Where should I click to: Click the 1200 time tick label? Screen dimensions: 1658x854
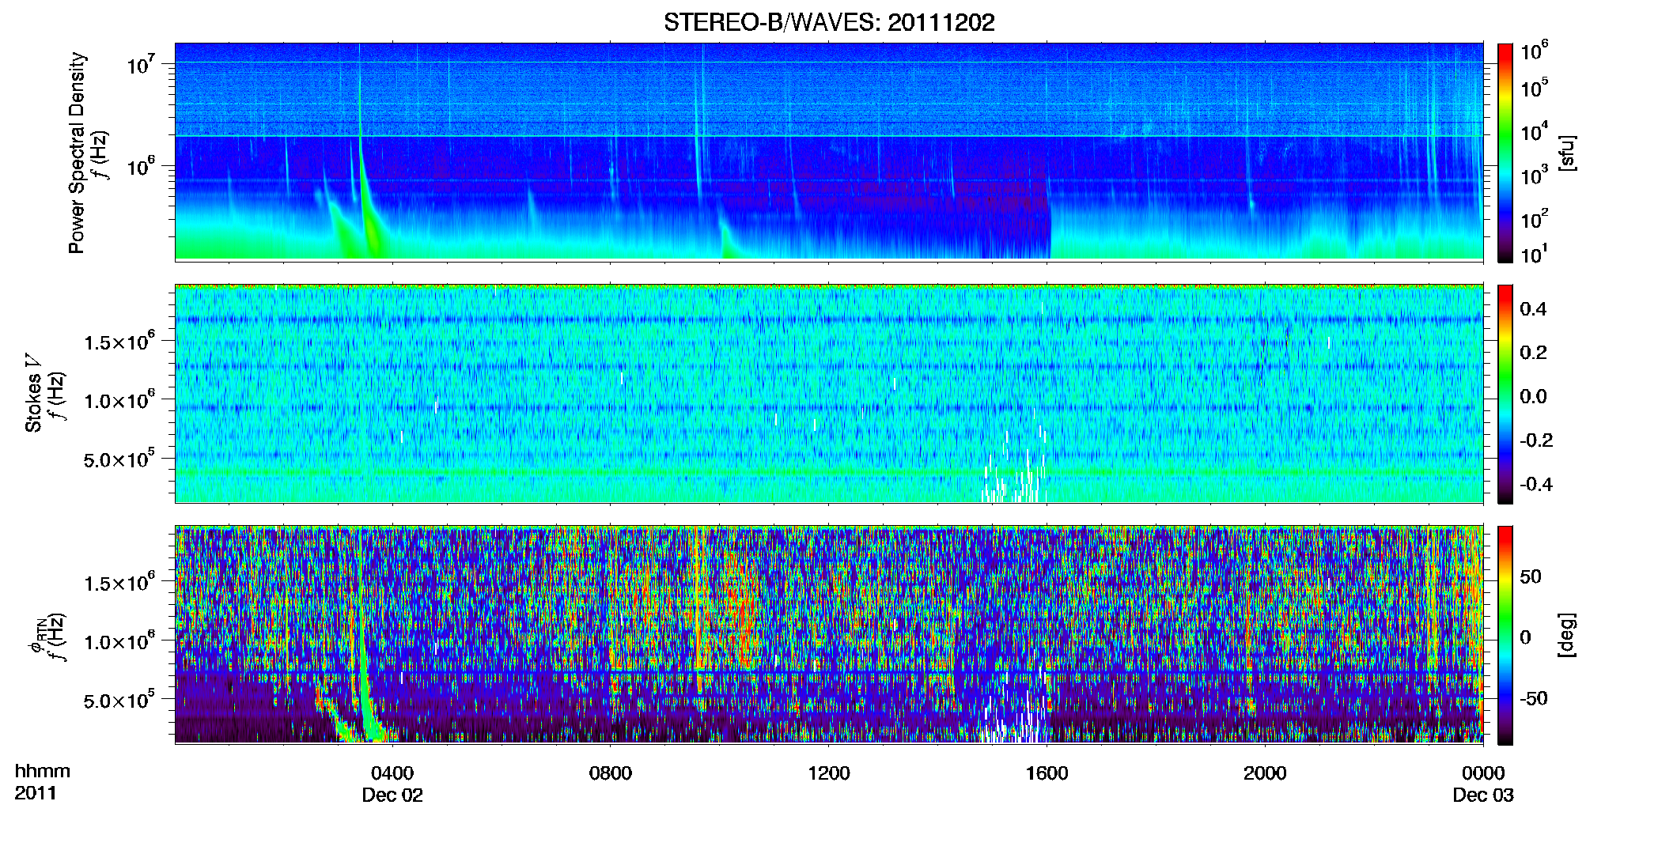pos(829,773)
